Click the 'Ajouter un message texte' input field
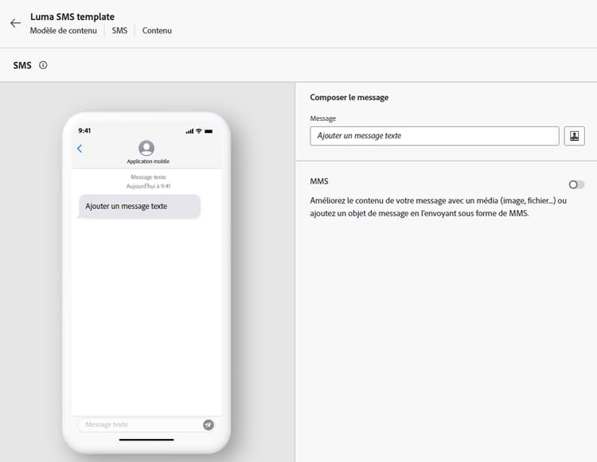597x462 pixels. click(435, 136)
